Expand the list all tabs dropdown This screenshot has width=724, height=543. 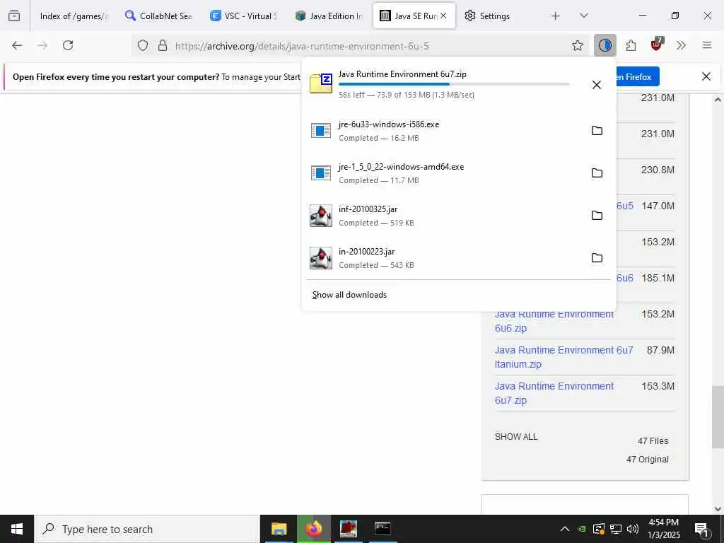pyautogui.click(x=583, y=16)
